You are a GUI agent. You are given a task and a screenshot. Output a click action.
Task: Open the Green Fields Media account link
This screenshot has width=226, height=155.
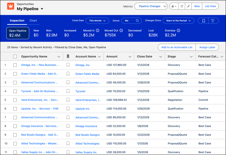point(87,74)
